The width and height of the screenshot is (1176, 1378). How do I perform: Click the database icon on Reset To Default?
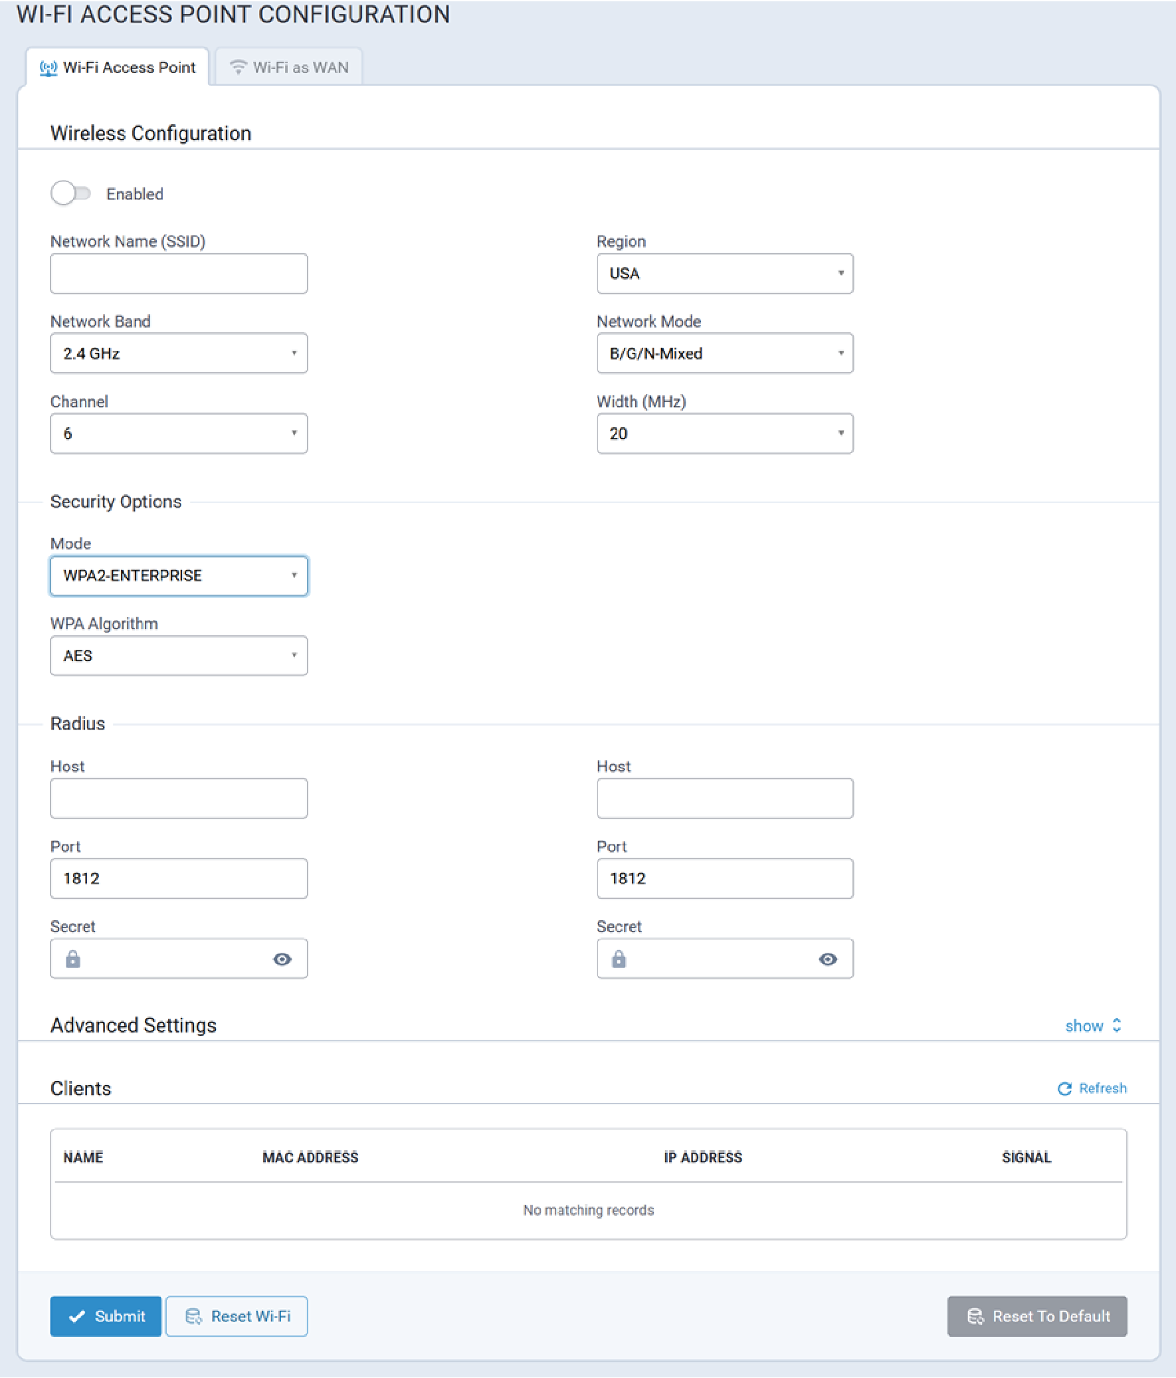[975, 1316]
